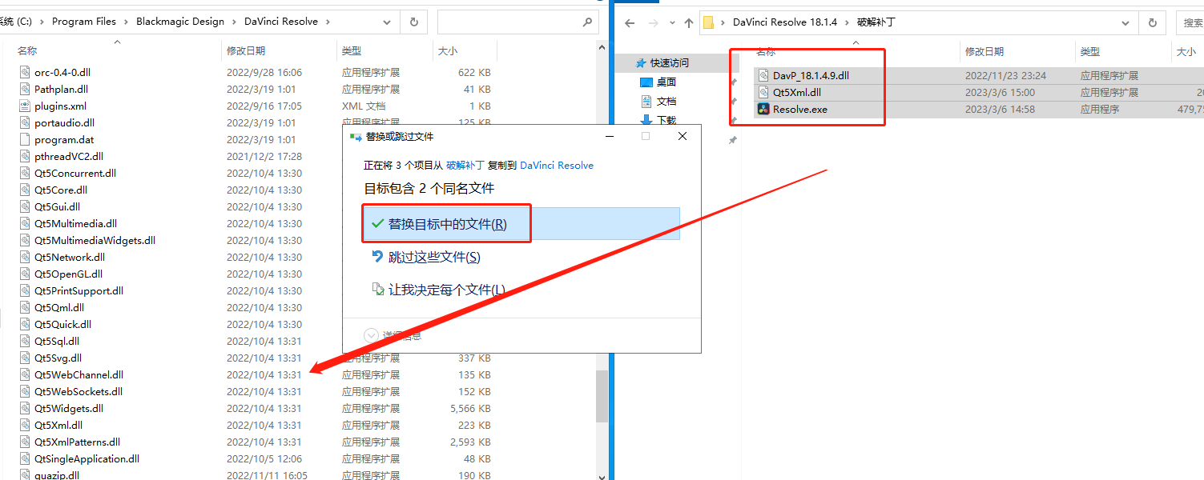This screenshot has height=480, width=1204.
Task: Select the Qt5Concurrent.dll file icon
Action: 25,173
